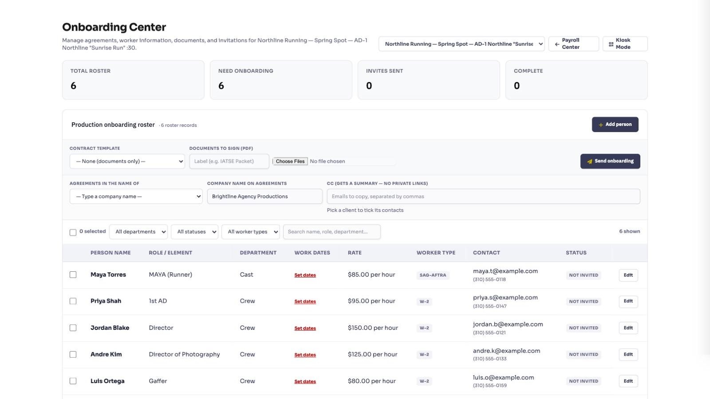Expand 'Agreements in the name of' dropdown
Image resolution: width=710 pixels, height=399 pixels.
point(136,196)
